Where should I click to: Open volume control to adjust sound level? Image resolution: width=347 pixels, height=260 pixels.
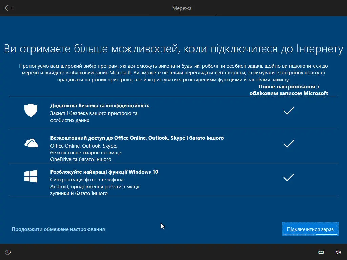pos(338,252)
